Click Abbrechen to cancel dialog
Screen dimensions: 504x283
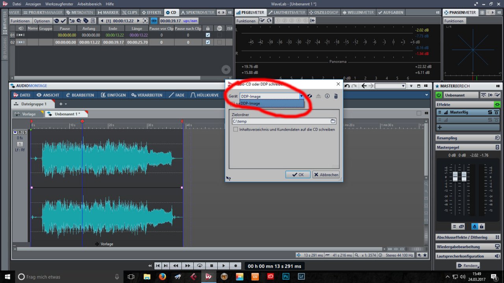(326, 175)
